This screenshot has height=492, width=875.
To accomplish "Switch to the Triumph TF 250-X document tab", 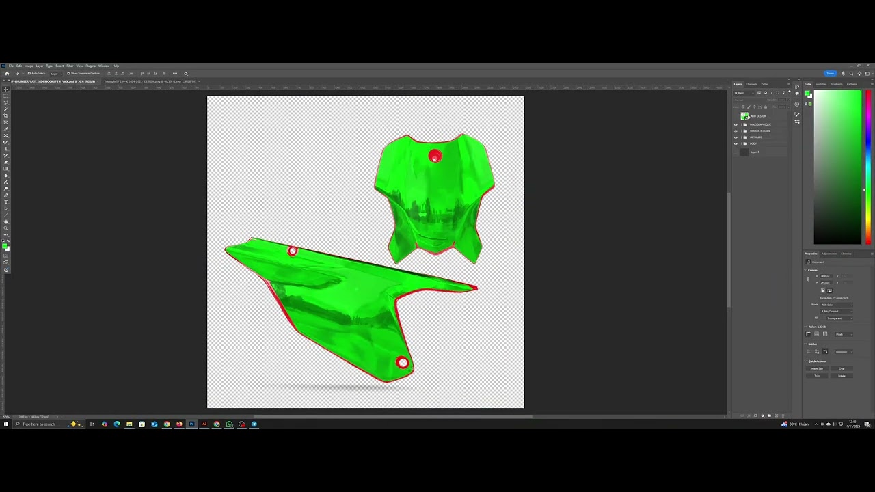I will 151,81.
